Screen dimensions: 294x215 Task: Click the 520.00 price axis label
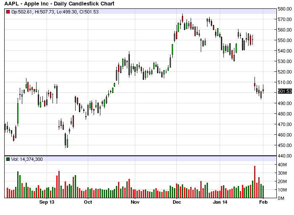285,72
